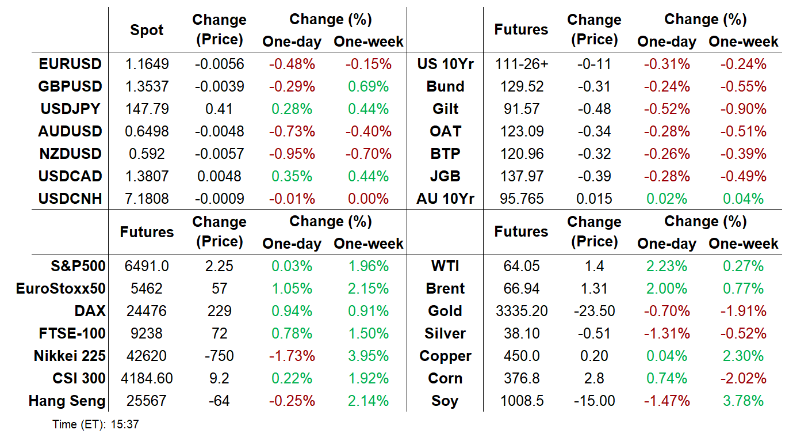Click the EURUSD row label
The height and width of the screenshot is (441, 789).
[x=70, y=64]
